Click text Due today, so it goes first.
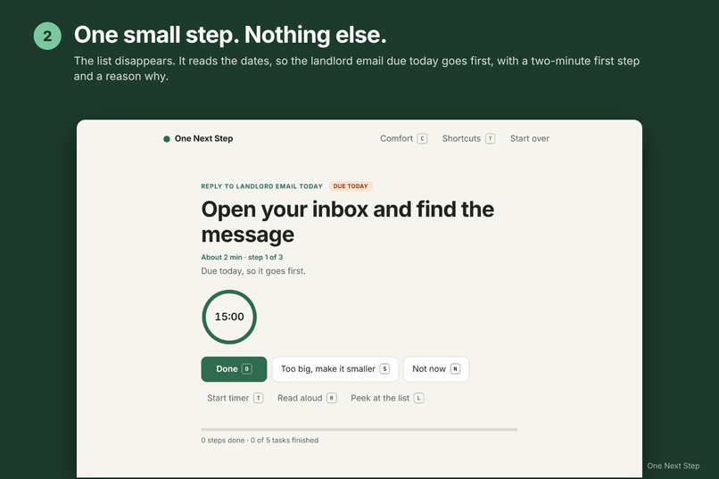 tap(253, 271)
